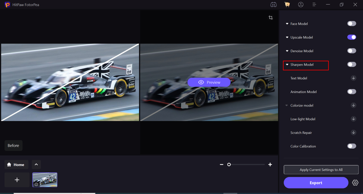Click the before image of race car
Screen dimensions: 363x194
(x=70, y=82)
